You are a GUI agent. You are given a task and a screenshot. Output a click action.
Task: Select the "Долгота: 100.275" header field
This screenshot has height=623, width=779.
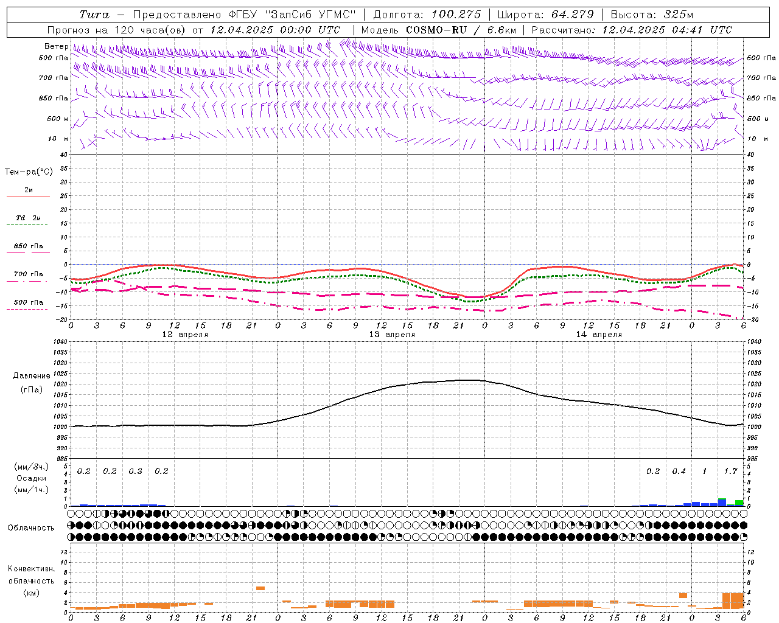click(x=427, y=15)
